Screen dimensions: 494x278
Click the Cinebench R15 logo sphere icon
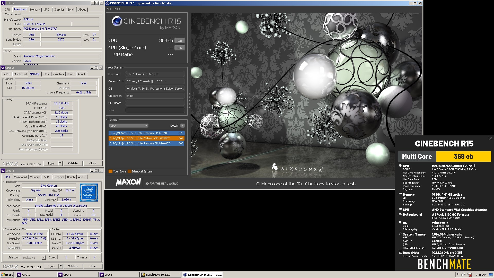tap(117, 21)
